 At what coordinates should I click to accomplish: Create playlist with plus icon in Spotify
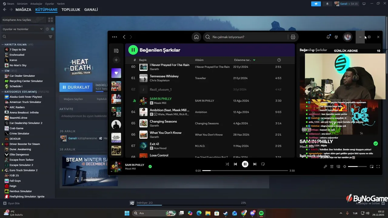[x=116, y=60]
